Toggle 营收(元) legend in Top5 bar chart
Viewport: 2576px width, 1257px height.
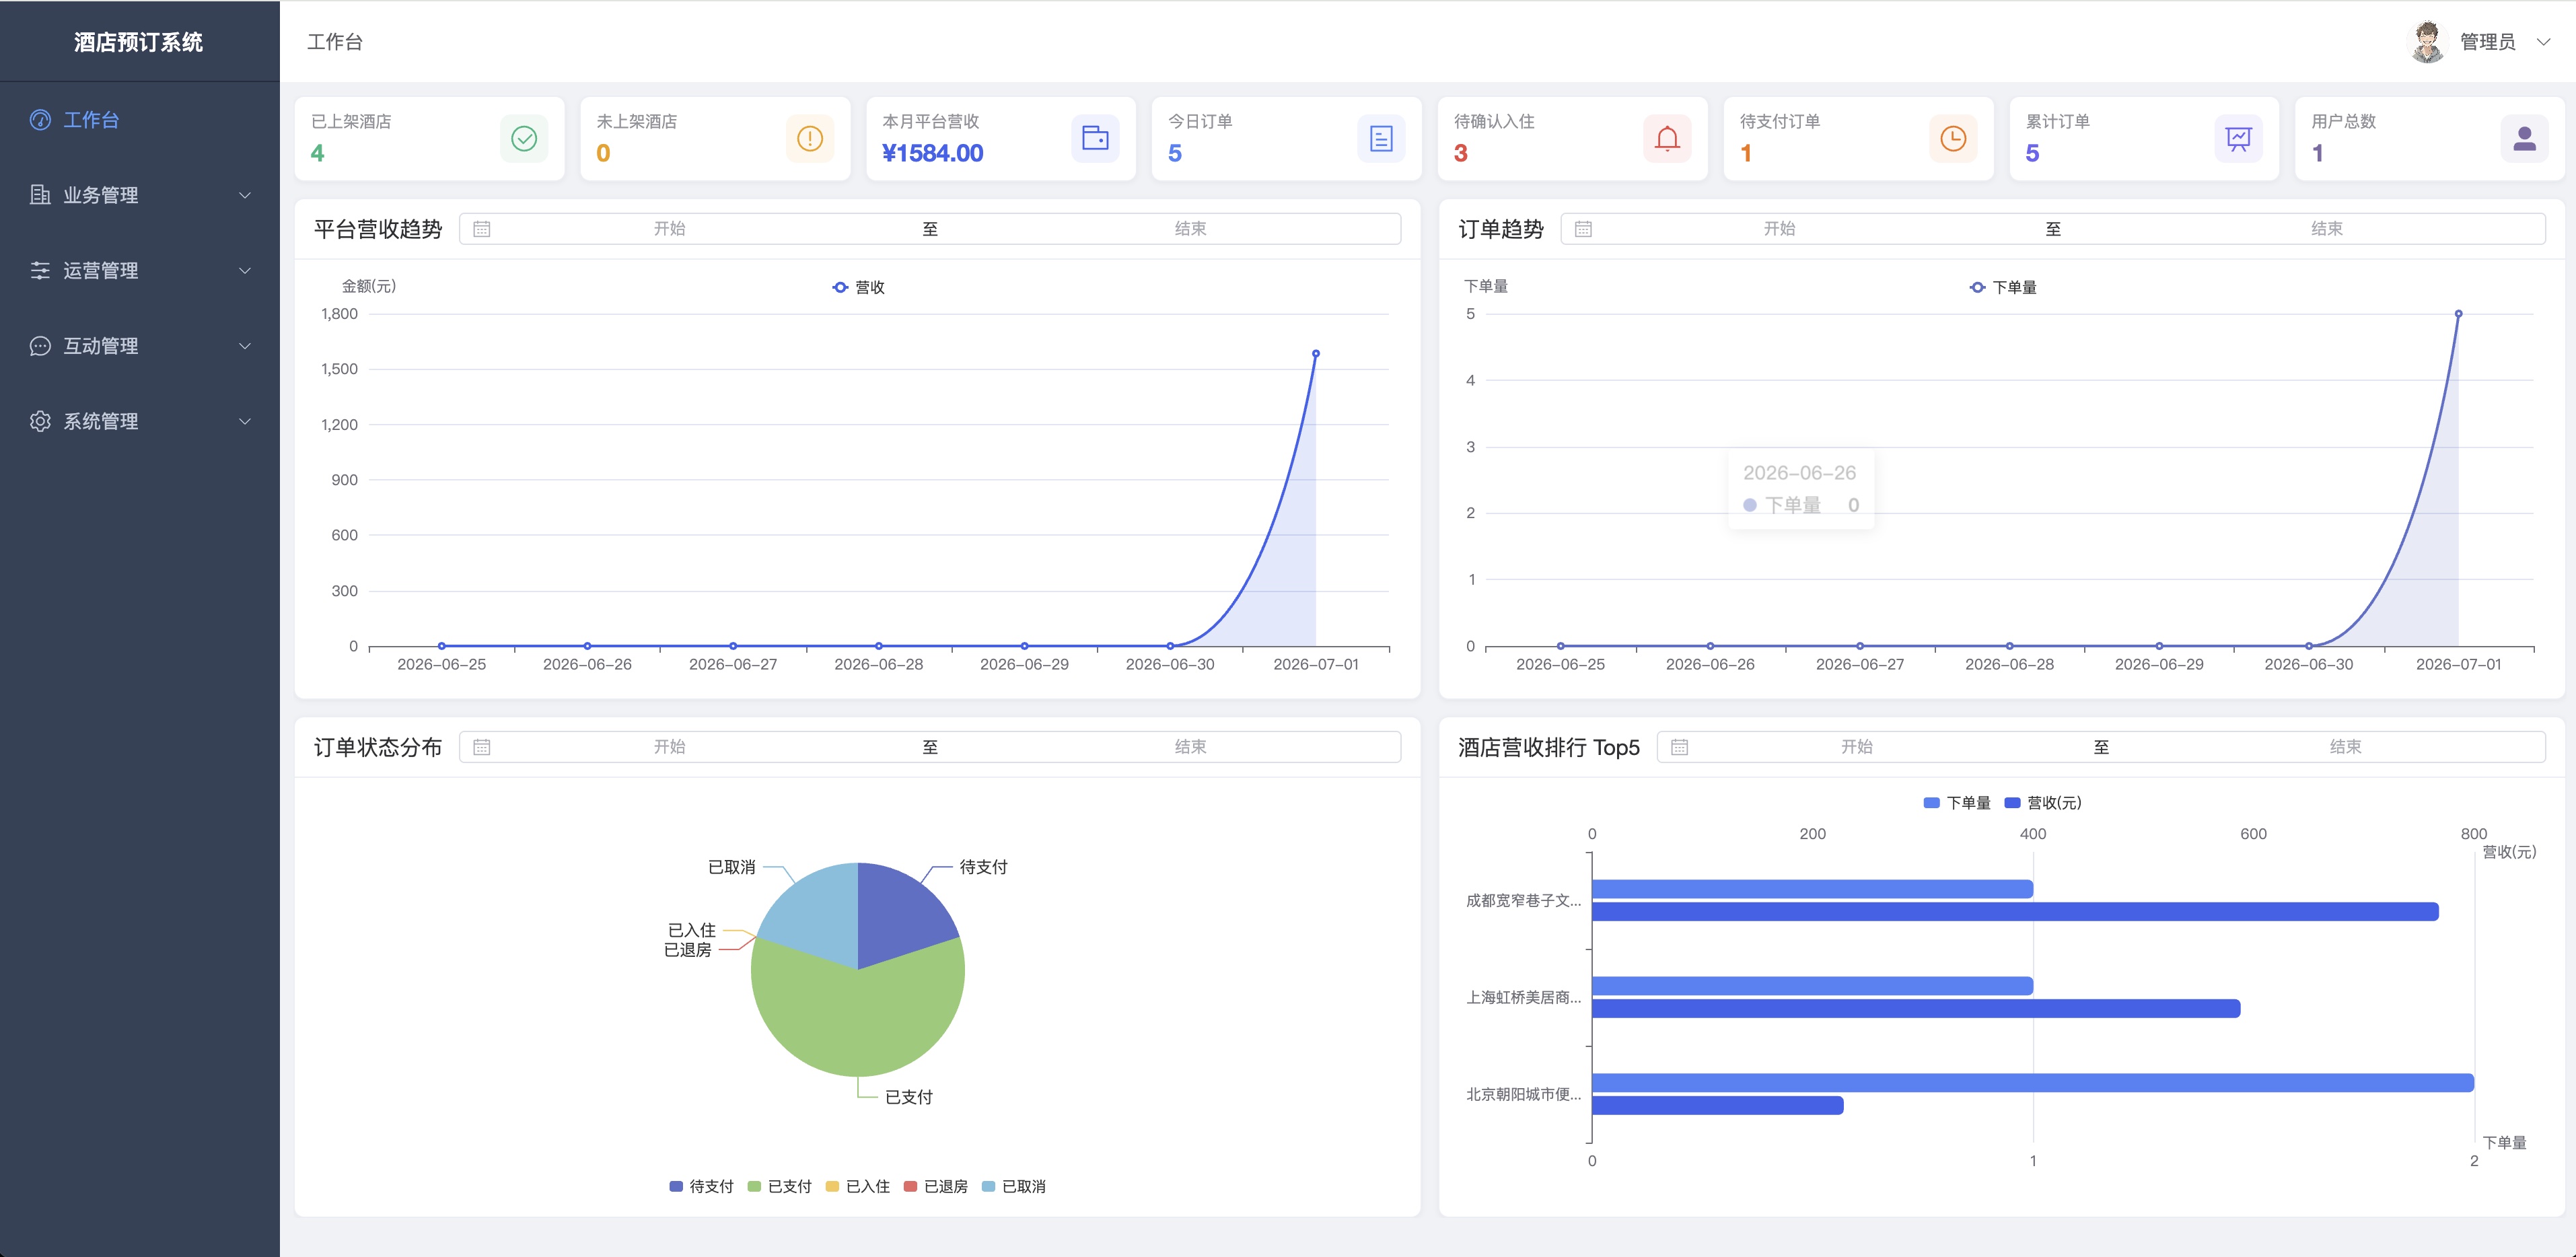[2043, 803]
